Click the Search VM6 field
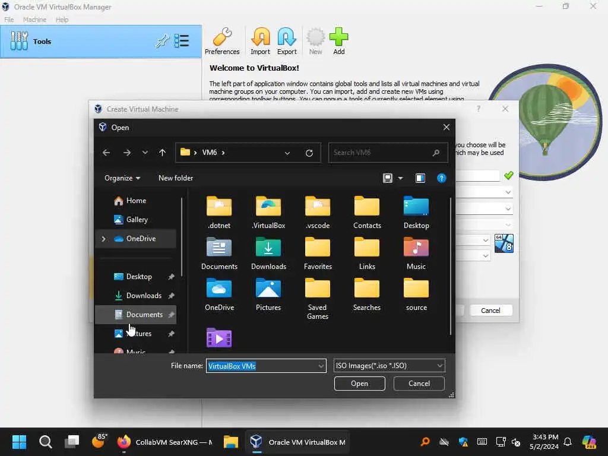Image resolution: width=608 pixels, height=456 pixels. pyautogui.click(x=388, y=153)
